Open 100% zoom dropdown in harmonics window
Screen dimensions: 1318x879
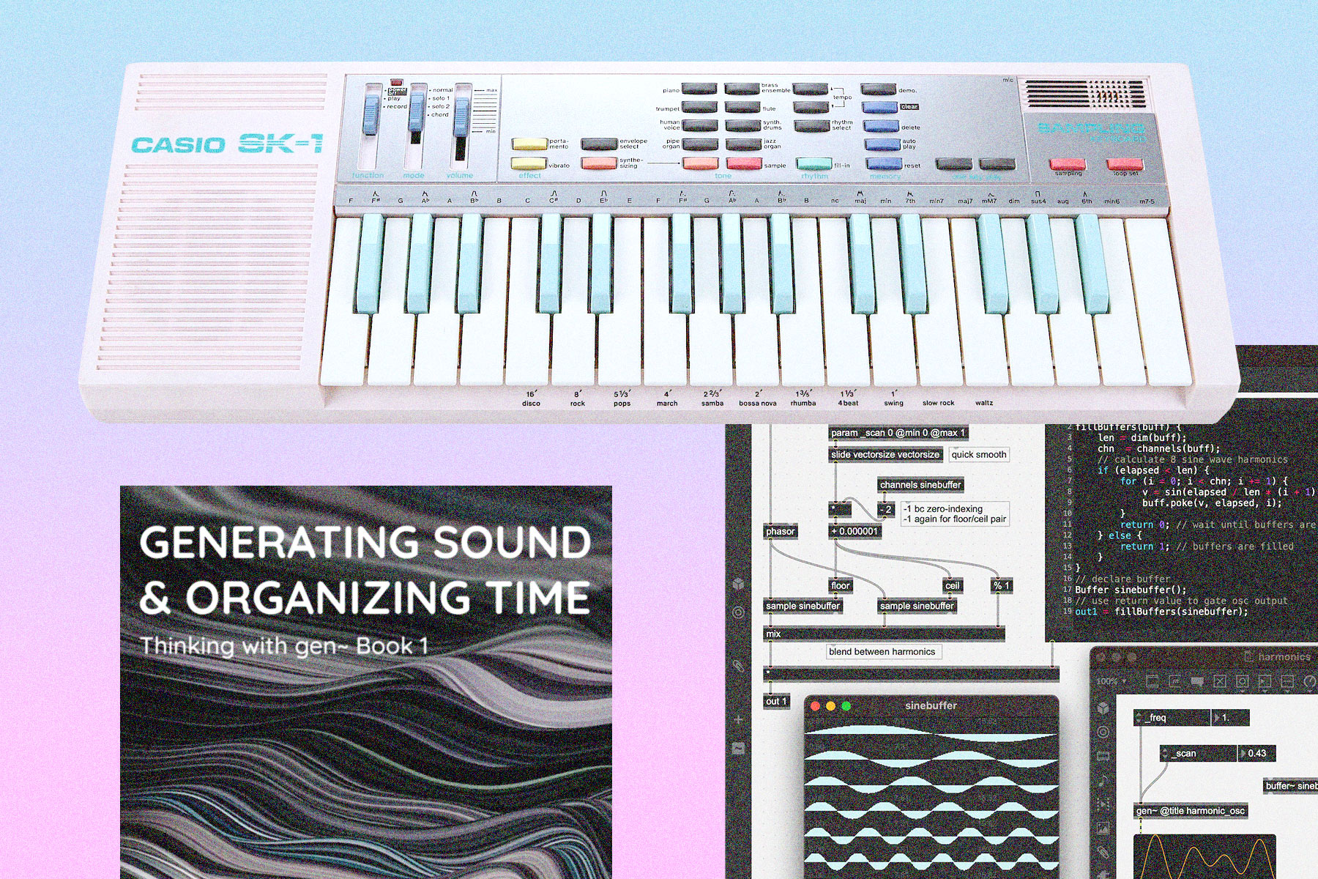(1110, 681)
